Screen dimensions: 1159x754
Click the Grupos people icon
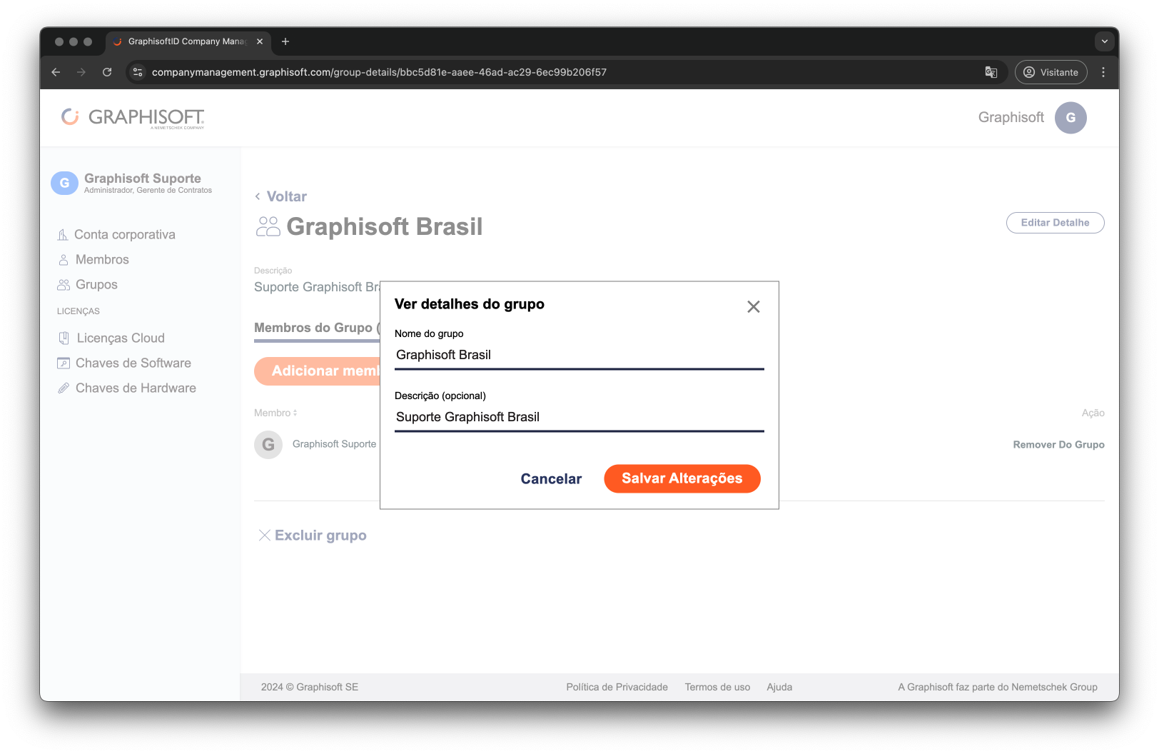click(64, 285)
